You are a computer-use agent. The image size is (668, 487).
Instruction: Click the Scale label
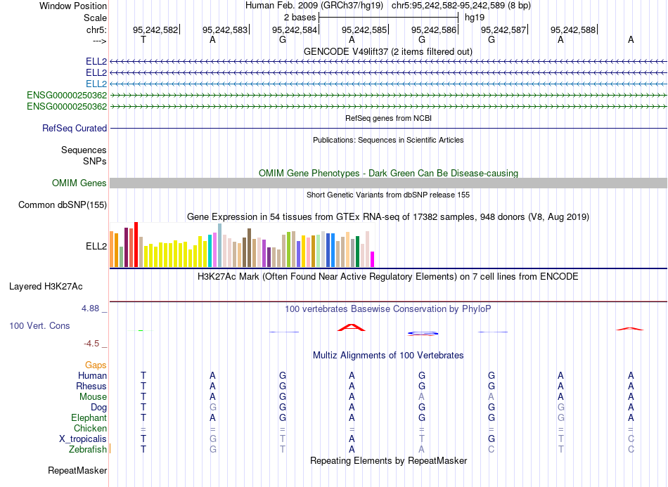[96, 18]
